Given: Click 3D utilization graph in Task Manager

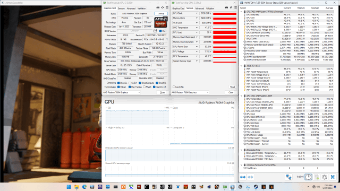Looking at the screenshot, I should (x=137, y=117).
